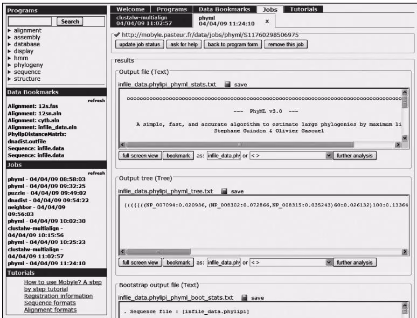This screenshot has width=417, height=318.
Task: Click the save disk icon for phyml_boot_stats.txt
Action: pyautogui.click(x=245, y=298)
